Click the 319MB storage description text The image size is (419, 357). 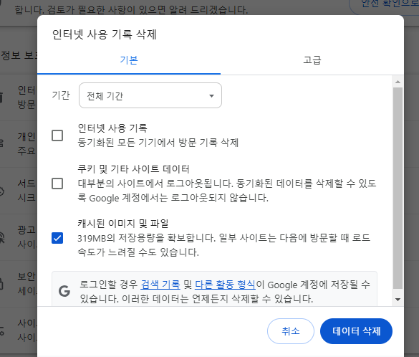point(224,244)
